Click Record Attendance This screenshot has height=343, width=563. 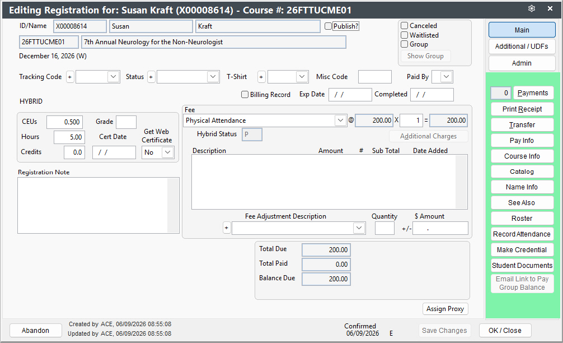tap(522, 234)
